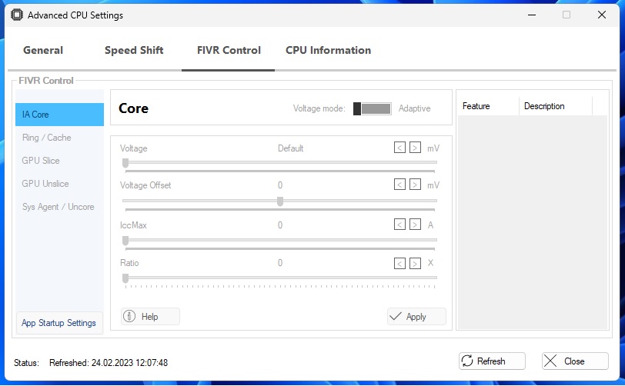Screen dimensions: 625x386
Task: Open the General tab
Action: (x=43, y=50)
